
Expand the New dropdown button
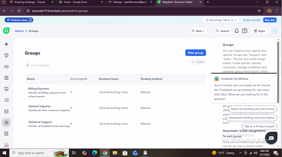coord(198,31)
